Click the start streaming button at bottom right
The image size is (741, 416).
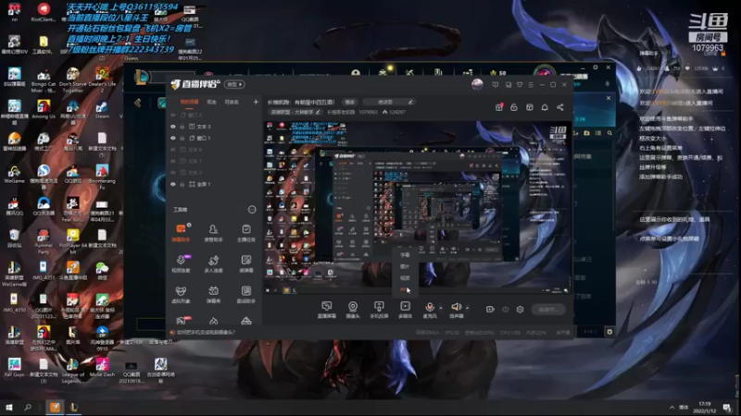548,310
